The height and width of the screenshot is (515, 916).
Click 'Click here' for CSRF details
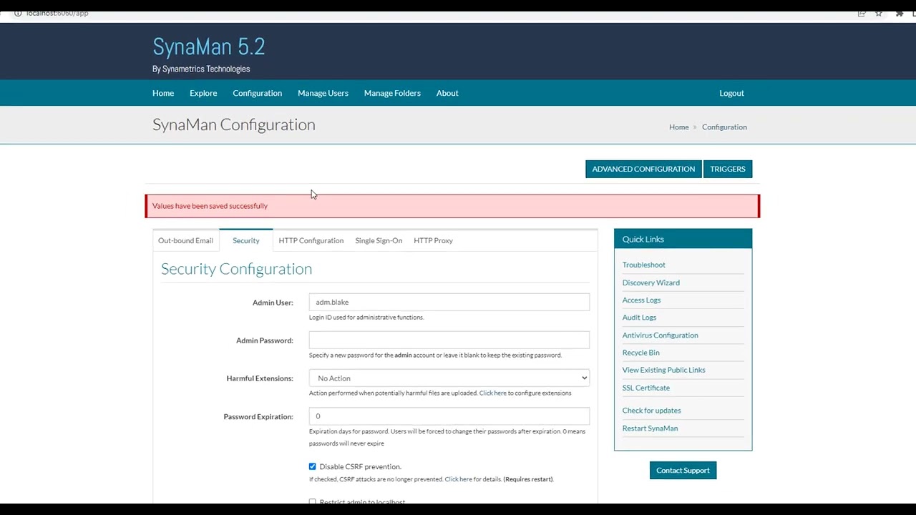tap(458, 479)
